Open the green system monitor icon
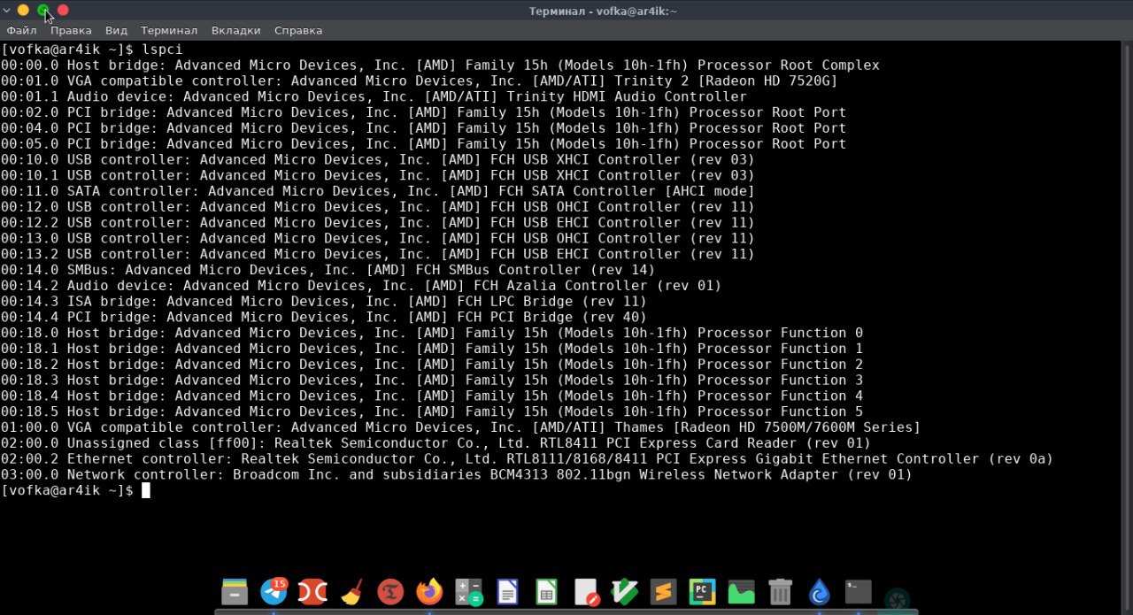Image resolution: width=1133 pixels, height=615 pixels. (x=742, y=591)
